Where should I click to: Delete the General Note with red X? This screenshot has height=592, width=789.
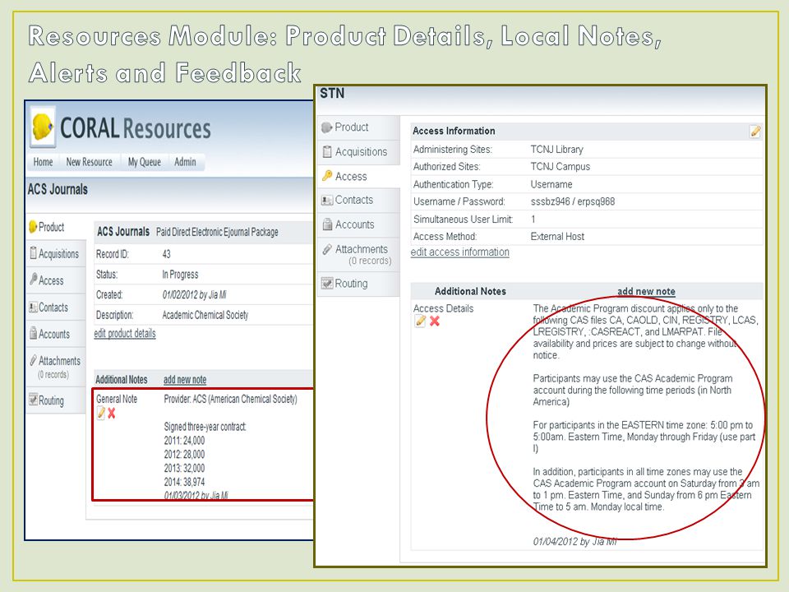[x=112, y=414]
